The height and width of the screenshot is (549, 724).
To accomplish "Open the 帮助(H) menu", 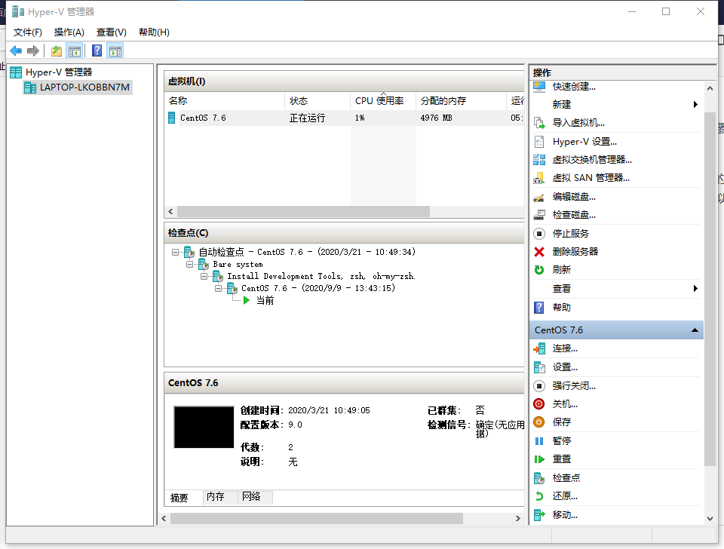I will tap(154, 32).
